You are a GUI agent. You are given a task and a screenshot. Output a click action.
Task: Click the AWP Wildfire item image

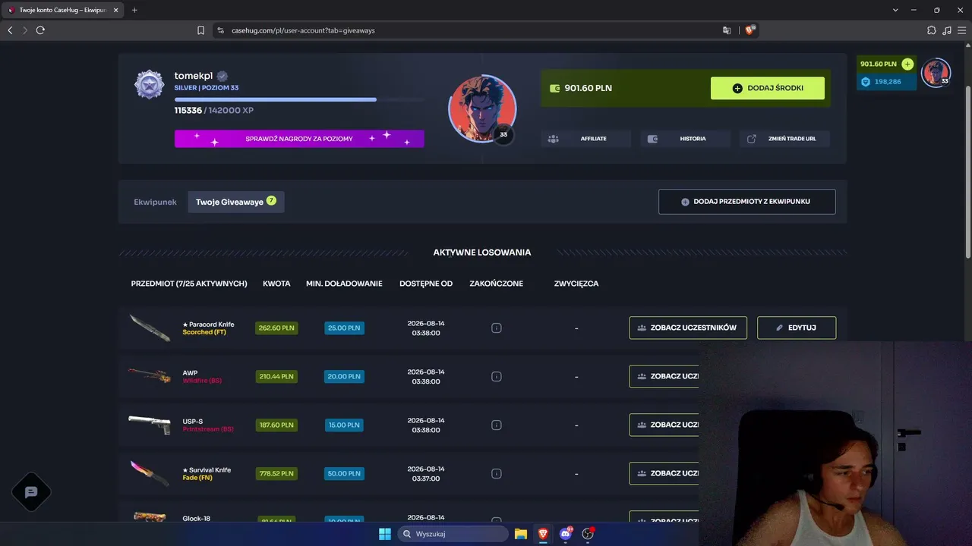(150, 375)
